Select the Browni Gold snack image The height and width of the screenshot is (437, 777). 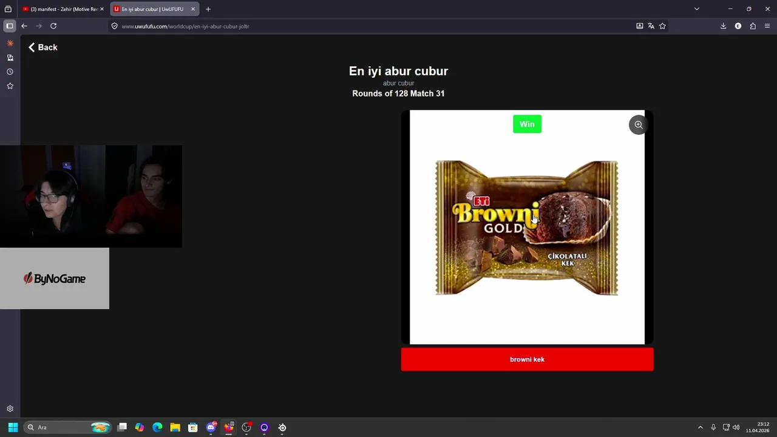(x=527, y=228)
